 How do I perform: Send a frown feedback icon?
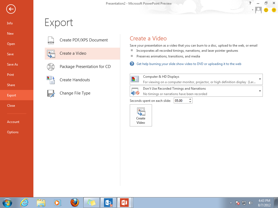coord(274,10)
